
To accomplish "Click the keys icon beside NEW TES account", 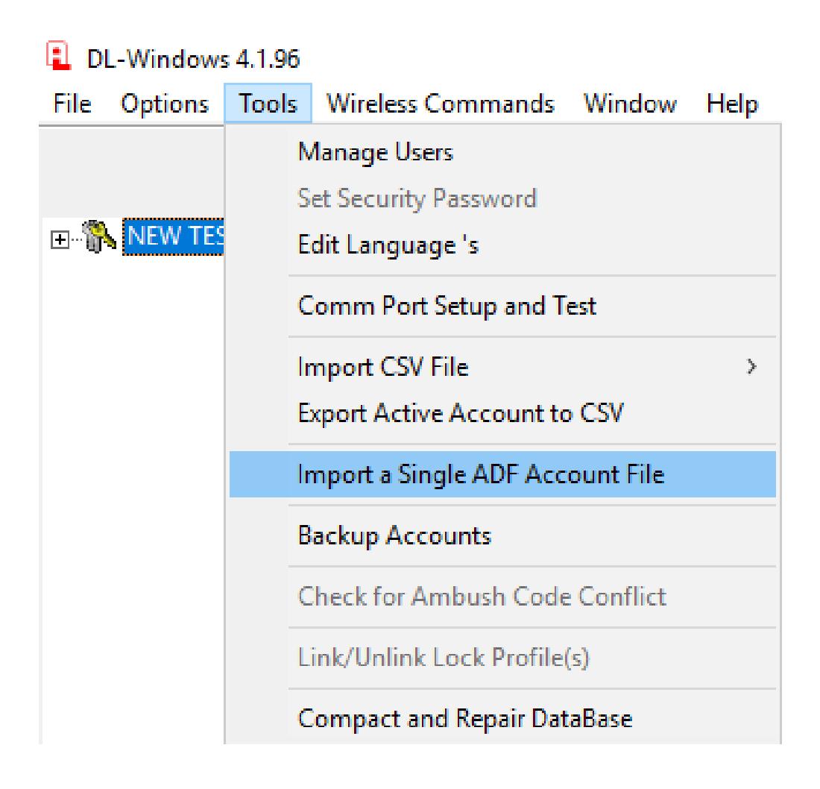I will pyautogui.click(x=99, y=236).
